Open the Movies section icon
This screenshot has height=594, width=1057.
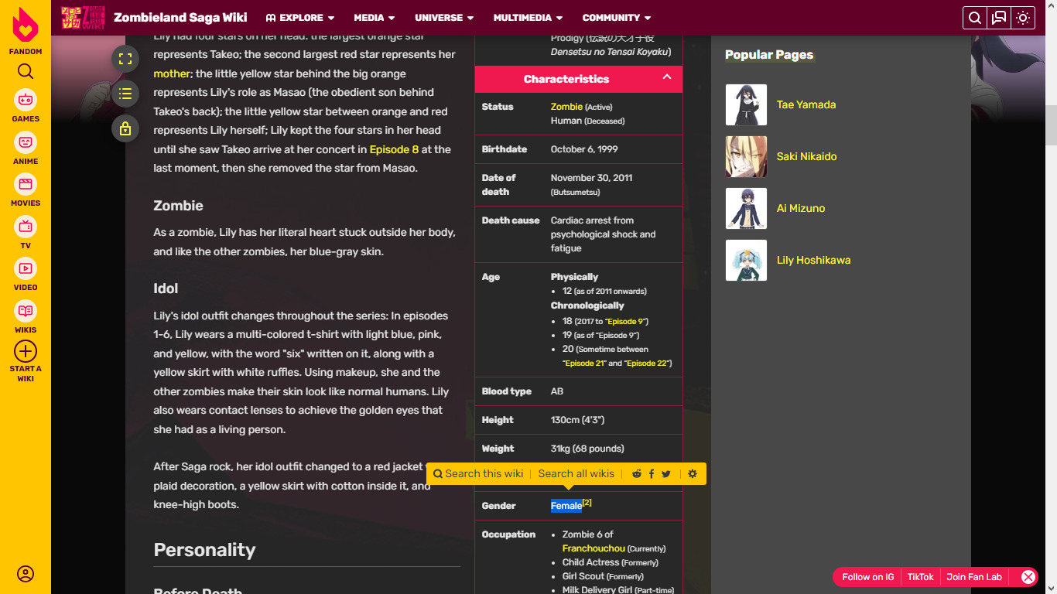(x=26, y=185)
